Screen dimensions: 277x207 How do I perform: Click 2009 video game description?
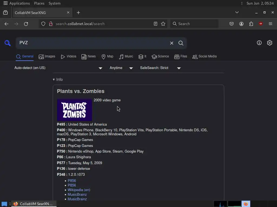(107, 100)
